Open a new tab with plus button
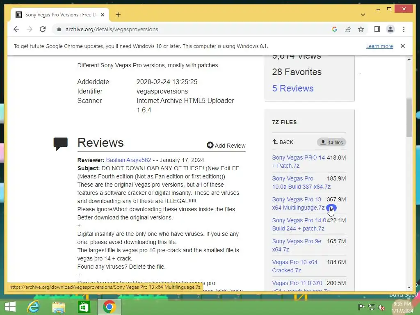The height and width of the screenshot is (315, 420). pyautogui.click(x=118, y=15)
